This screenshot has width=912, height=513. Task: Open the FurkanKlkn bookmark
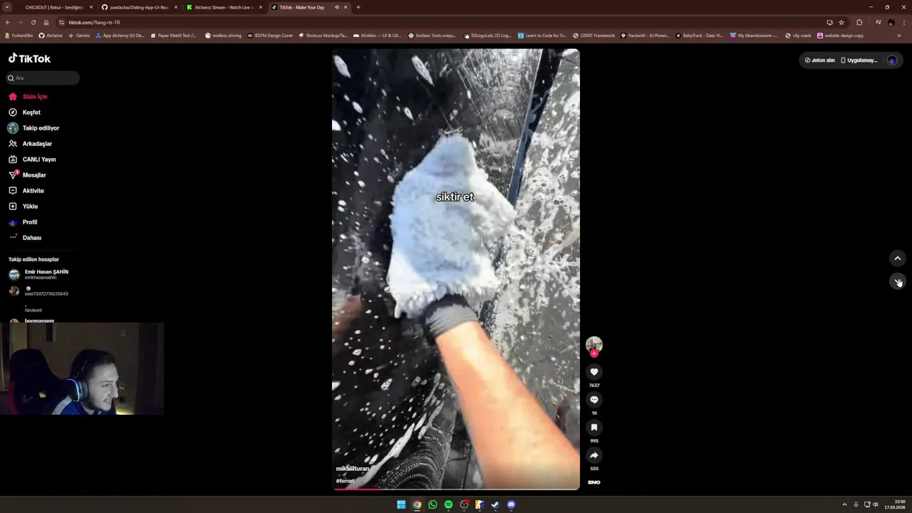point(19,35)
